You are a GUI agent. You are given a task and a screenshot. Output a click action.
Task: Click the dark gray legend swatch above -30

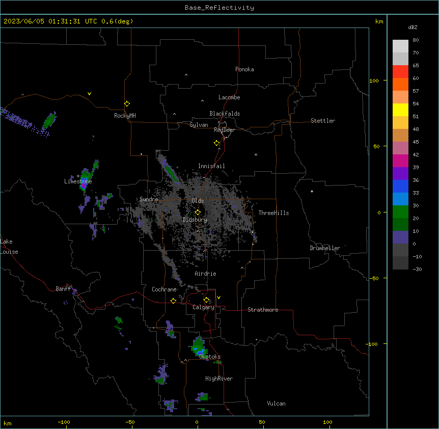tap(400, 263)
